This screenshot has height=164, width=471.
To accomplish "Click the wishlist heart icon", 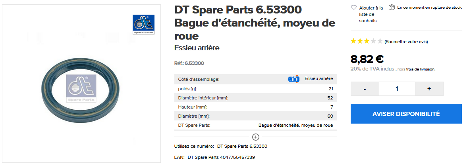I will coord(354,8).
